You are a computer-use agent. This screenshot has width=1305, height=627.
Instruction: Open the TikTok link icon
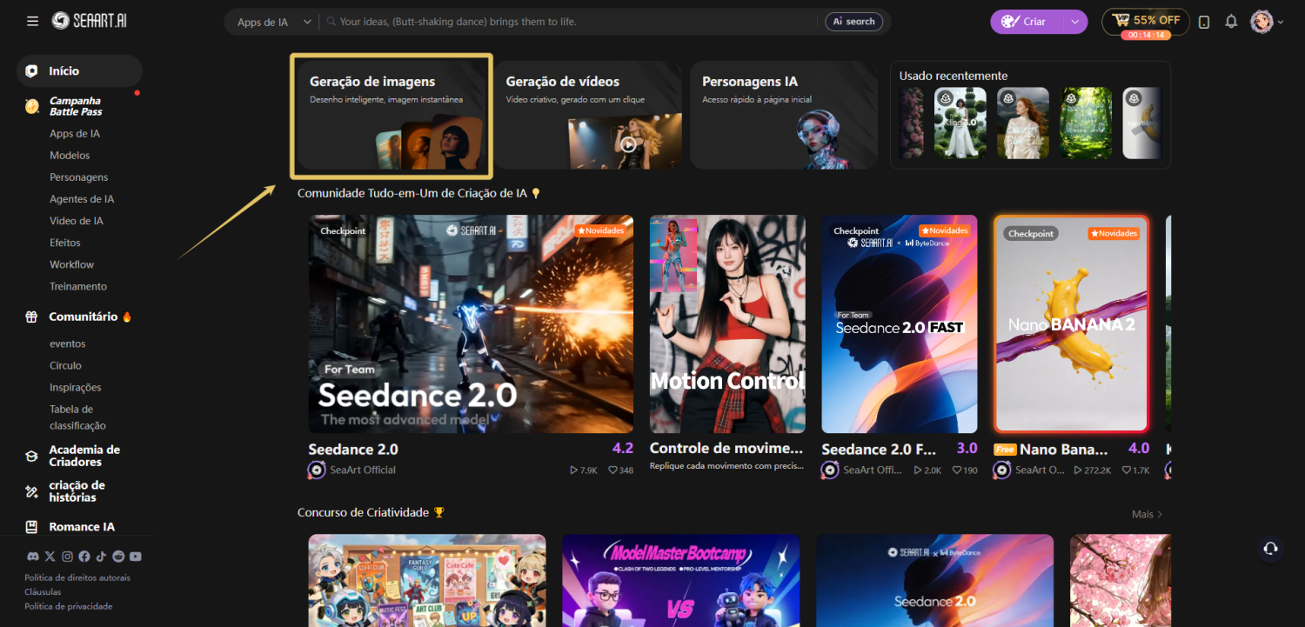(101, 557)
